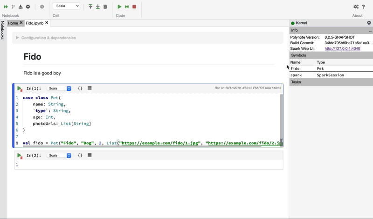Click the branch icon in Notebook toolbar
The image size is (373, 219).
[13, 7]
